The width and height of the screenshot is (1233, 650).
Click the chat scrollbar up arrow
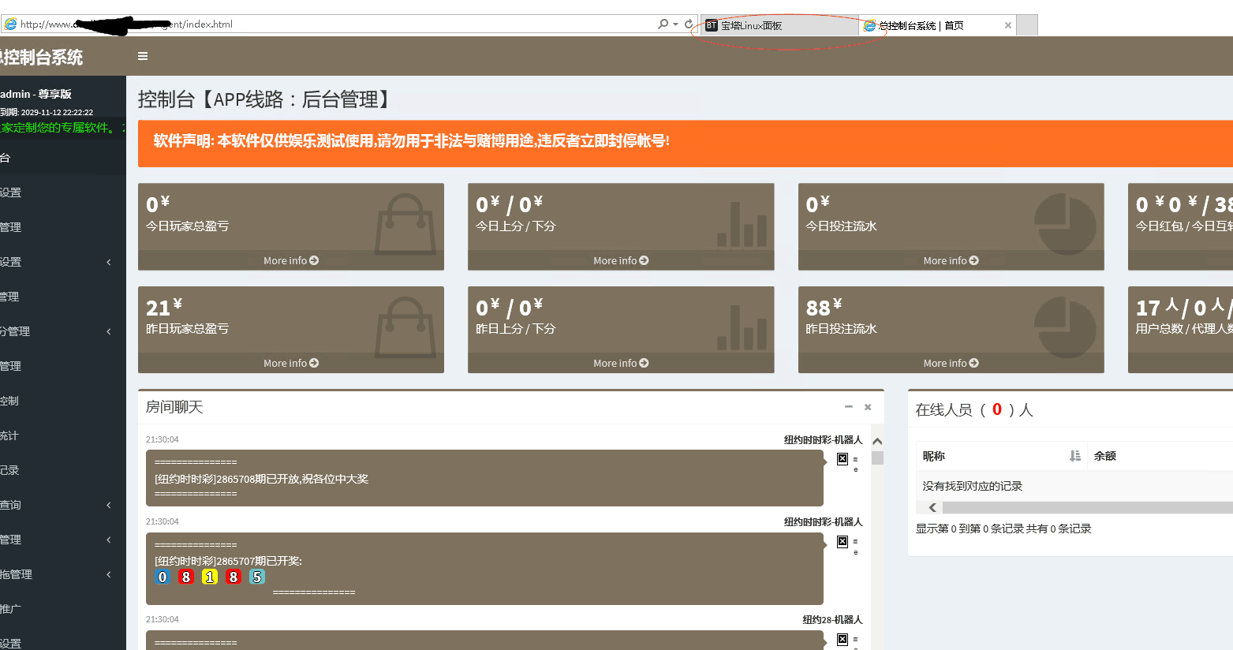pos(877,442)
